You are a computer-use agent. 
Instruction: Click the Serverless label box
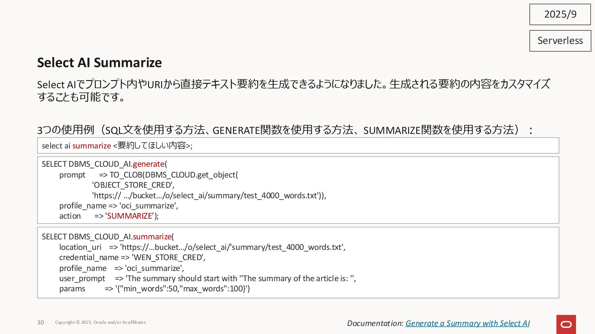point(560,41)
